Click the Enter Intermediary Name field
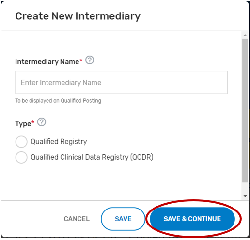Screen dimensions: 250x240 coord(121,82)
